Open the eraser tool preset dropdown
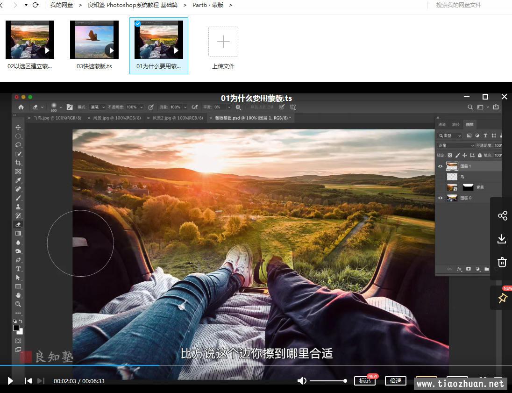The image size is (512, 393). [42, 107]
